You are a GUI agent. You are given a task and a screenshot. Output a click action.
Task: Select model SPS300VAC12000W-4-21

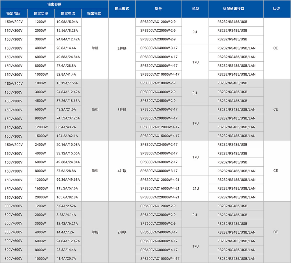point(159,180)
